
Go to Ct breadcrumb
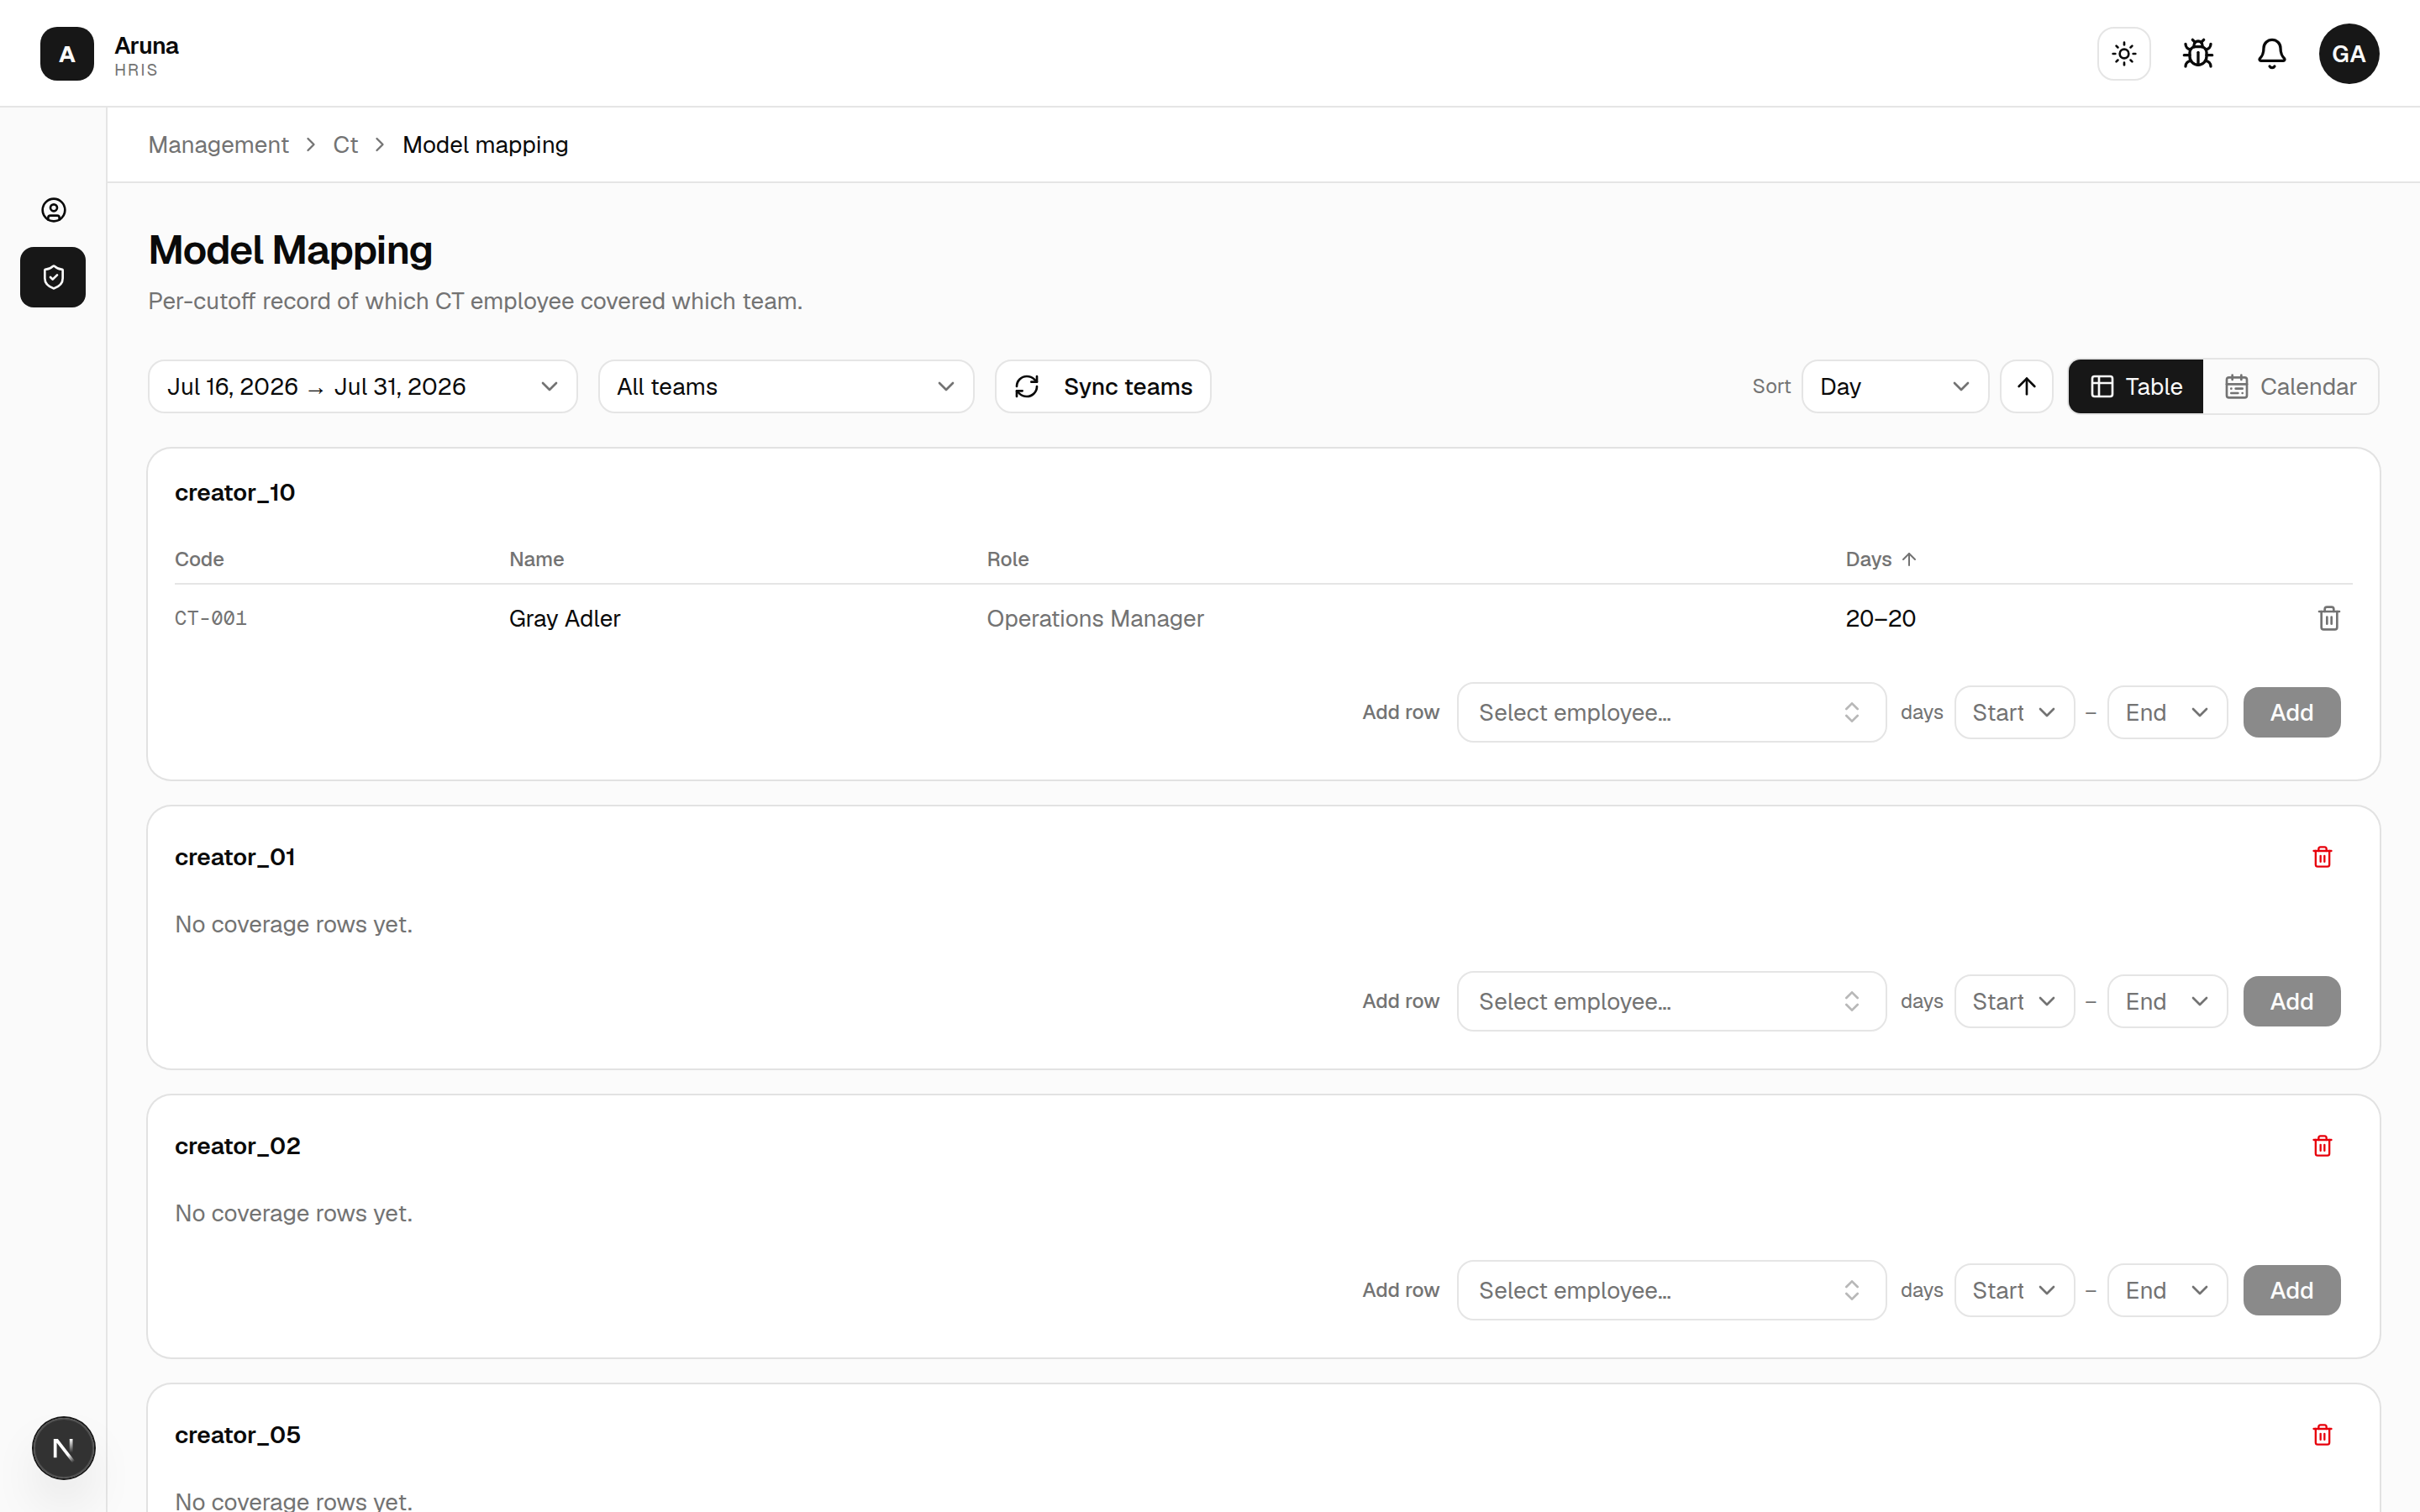coord(345,145)
